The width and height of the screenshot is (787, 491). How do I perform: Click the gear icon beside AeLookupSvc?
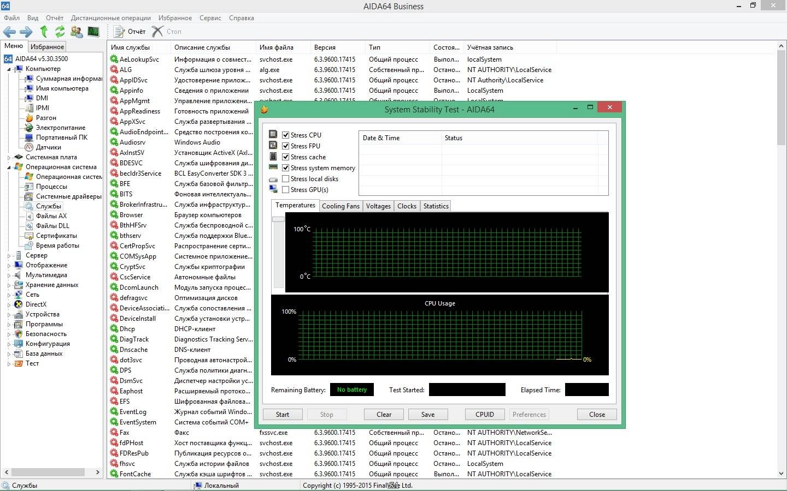[114, 59]
